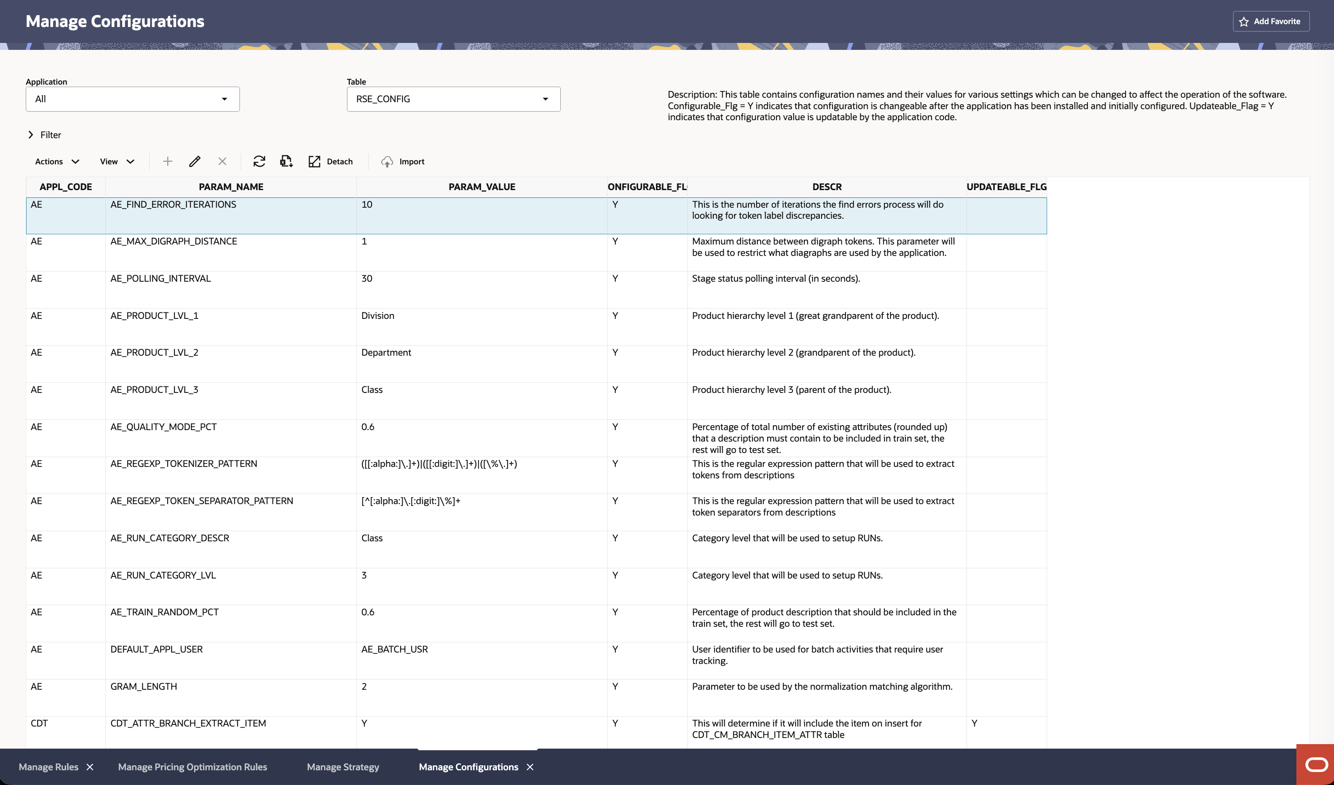Image resolution: width=1334 pixels, height=785 pixels.
Task: Close the Manage Rules tab
Action: [90, 767]
